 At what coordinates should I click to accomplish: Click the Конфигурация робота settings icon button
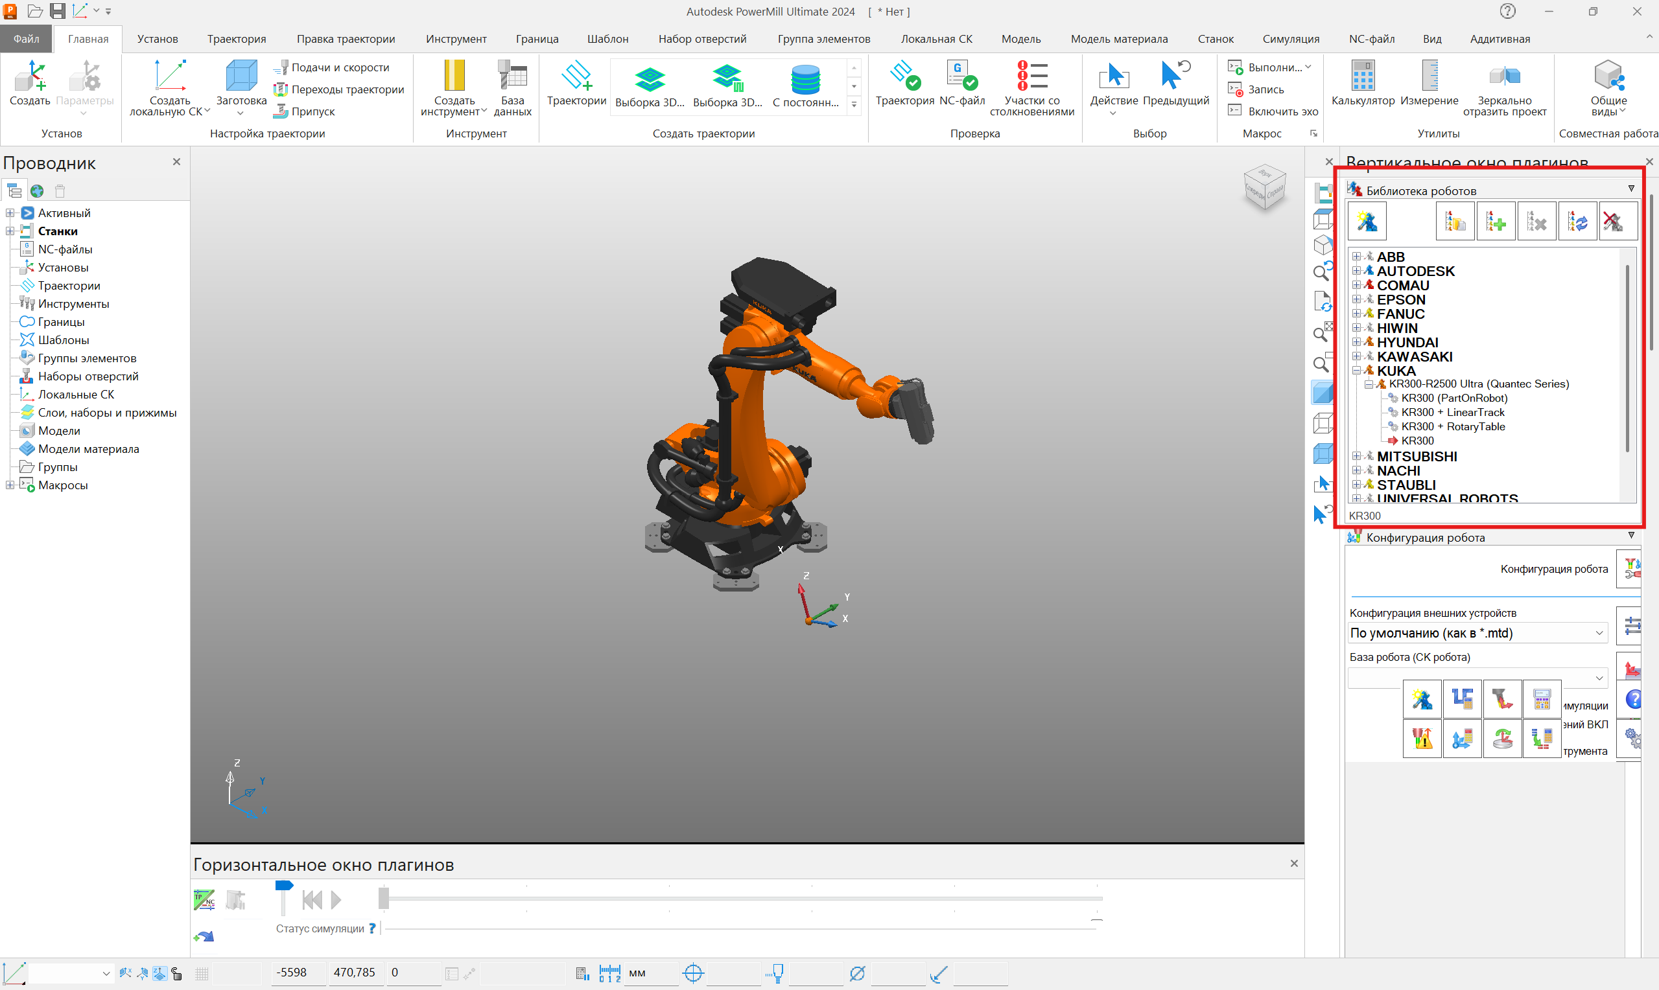pos(1630,568)
